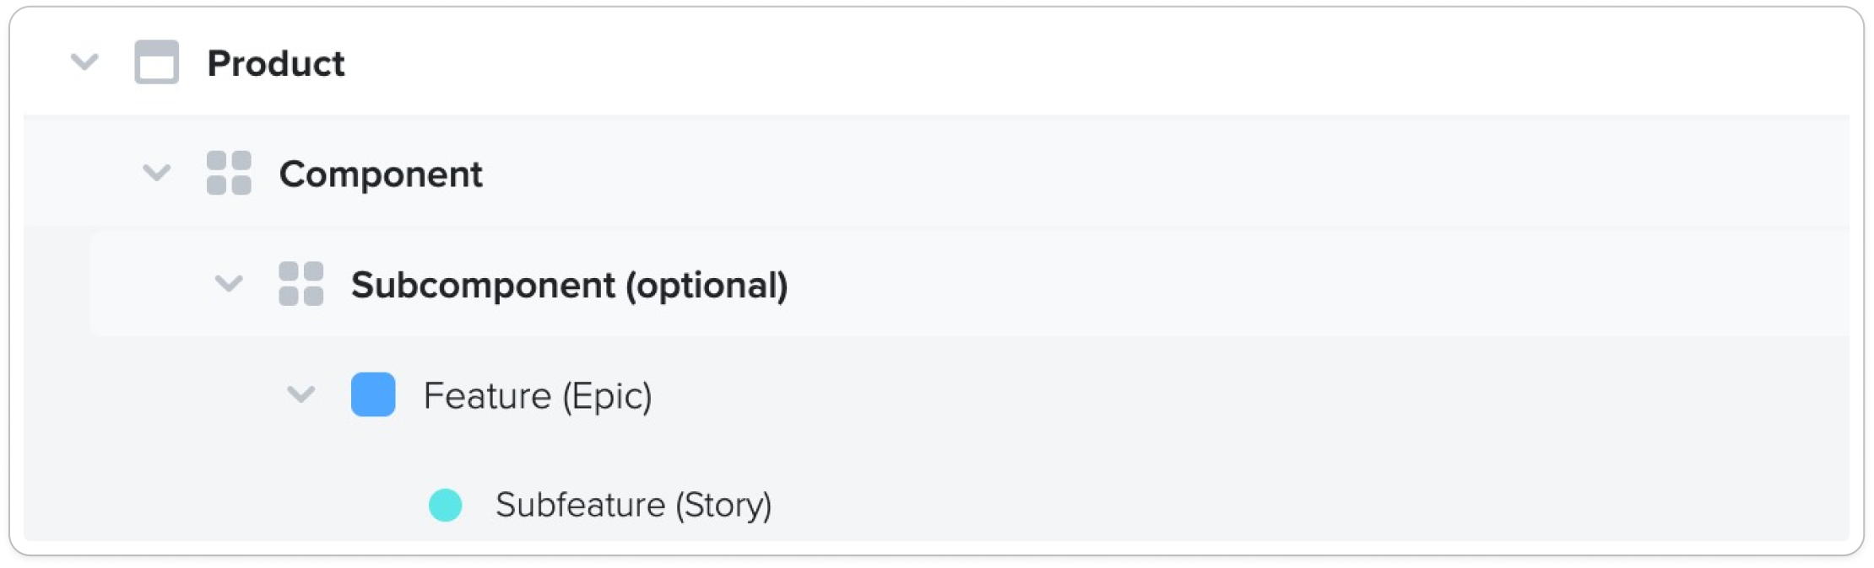Collapse the Subcomponent (optional) chevron

229,284
